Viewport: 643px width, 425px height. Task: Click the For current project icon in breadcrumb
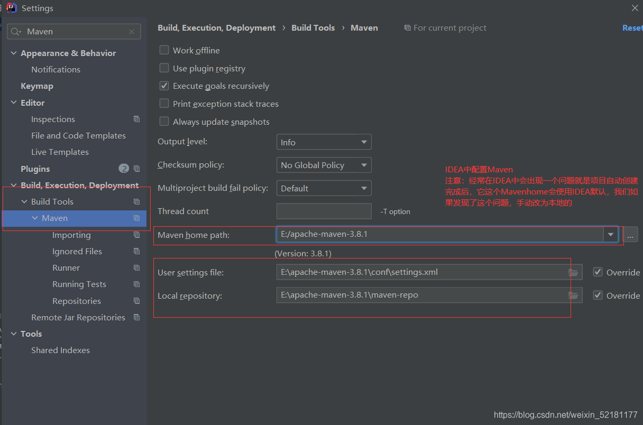[x=407, y=28]
